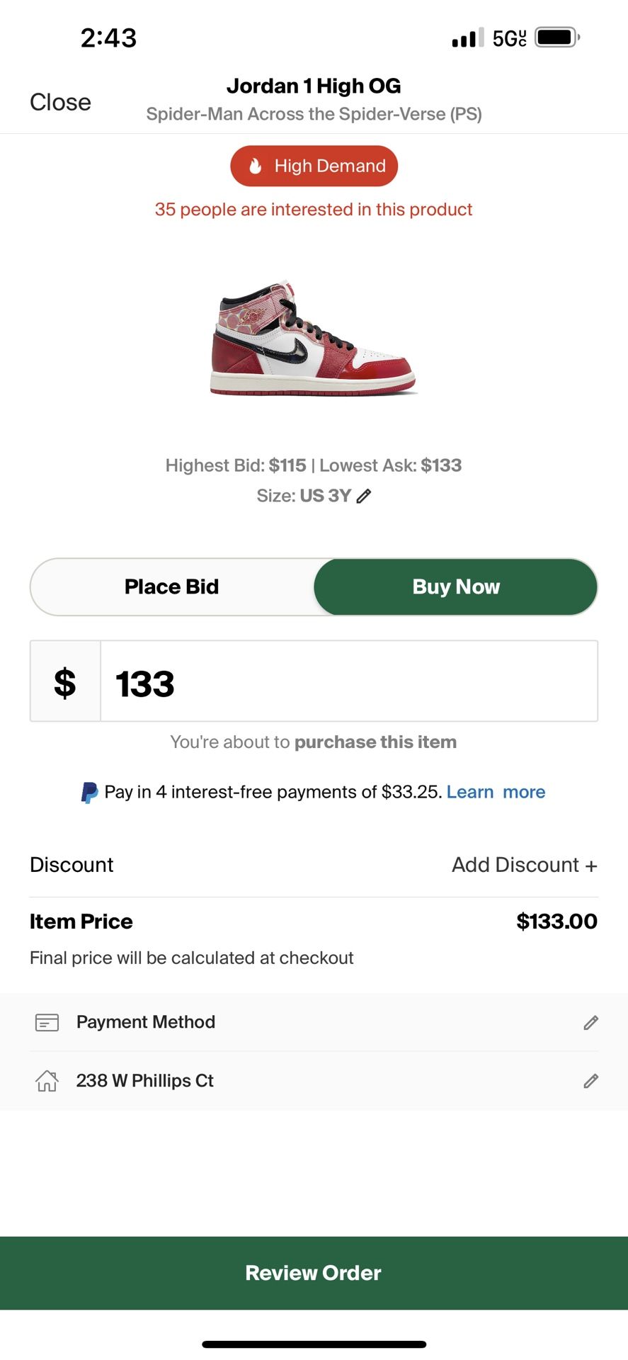The width and height of the screenshot is (628, 1360).
Task: Click the edit pencil next to Payment Method
Action: pos(591,1022)
